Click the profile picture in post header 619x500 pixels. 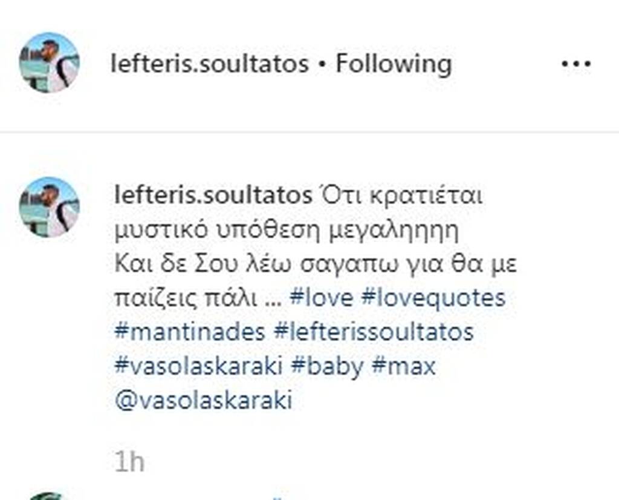click(50, 62)
